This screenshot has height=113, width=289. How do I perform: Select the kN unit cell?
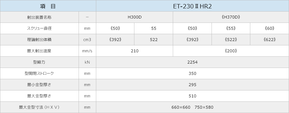pyautogui.click(x=87, y=62)
